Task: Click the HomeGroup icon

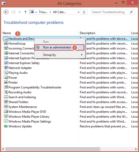Action: (x=6, y=43)
